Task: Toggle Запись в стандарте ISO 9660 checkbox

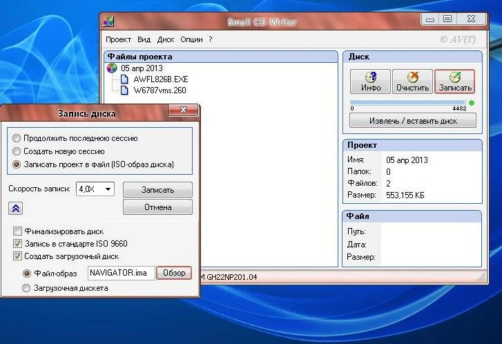Action: tap(18, 243)
